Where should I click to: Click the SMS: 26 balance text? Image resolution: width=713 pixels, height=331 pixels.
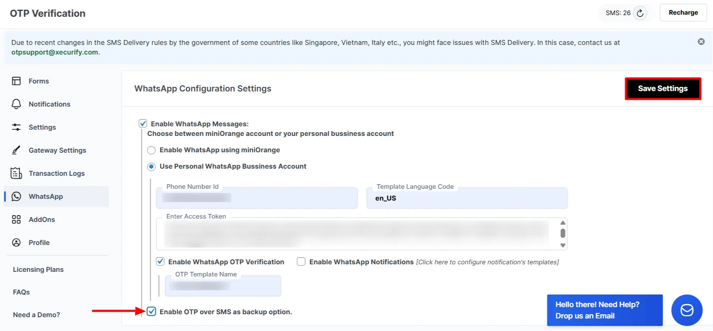point(618,13)
